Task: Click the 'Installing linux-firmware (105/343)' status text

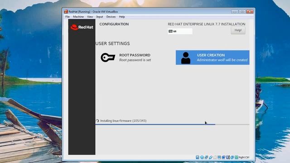Action: point(123,121)
